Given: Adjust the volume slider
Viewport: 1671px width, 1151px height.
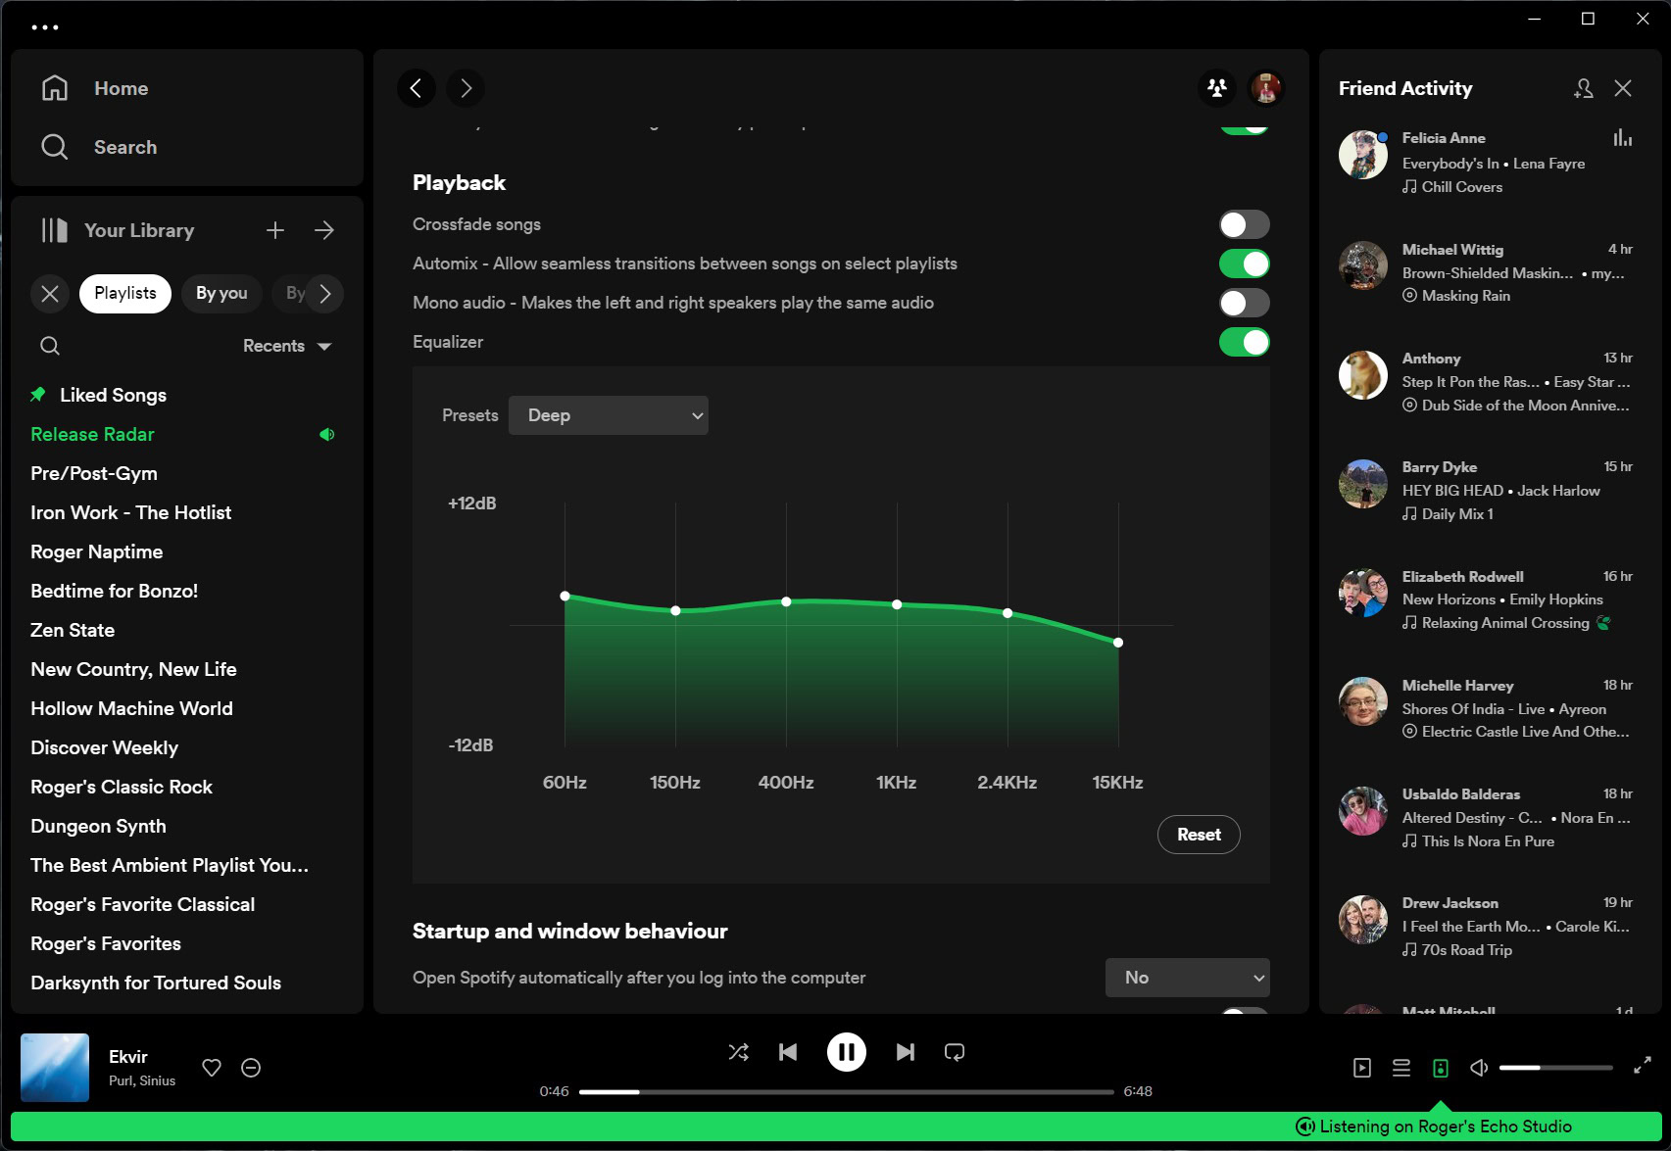Looking at the screenshot, I should pos(1556,1068).
